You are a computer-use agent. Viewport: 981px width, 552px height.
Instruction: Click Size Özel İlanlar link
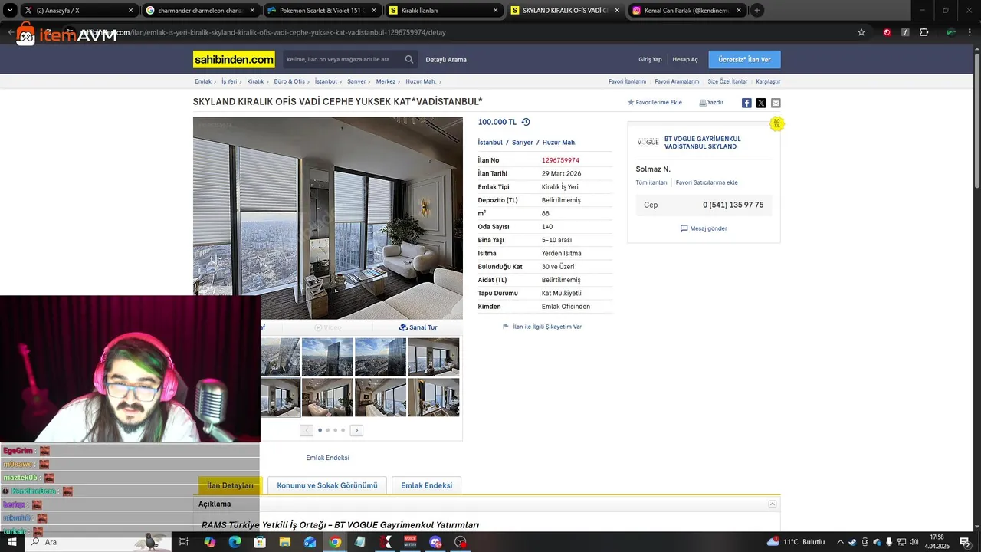point(727,81)
